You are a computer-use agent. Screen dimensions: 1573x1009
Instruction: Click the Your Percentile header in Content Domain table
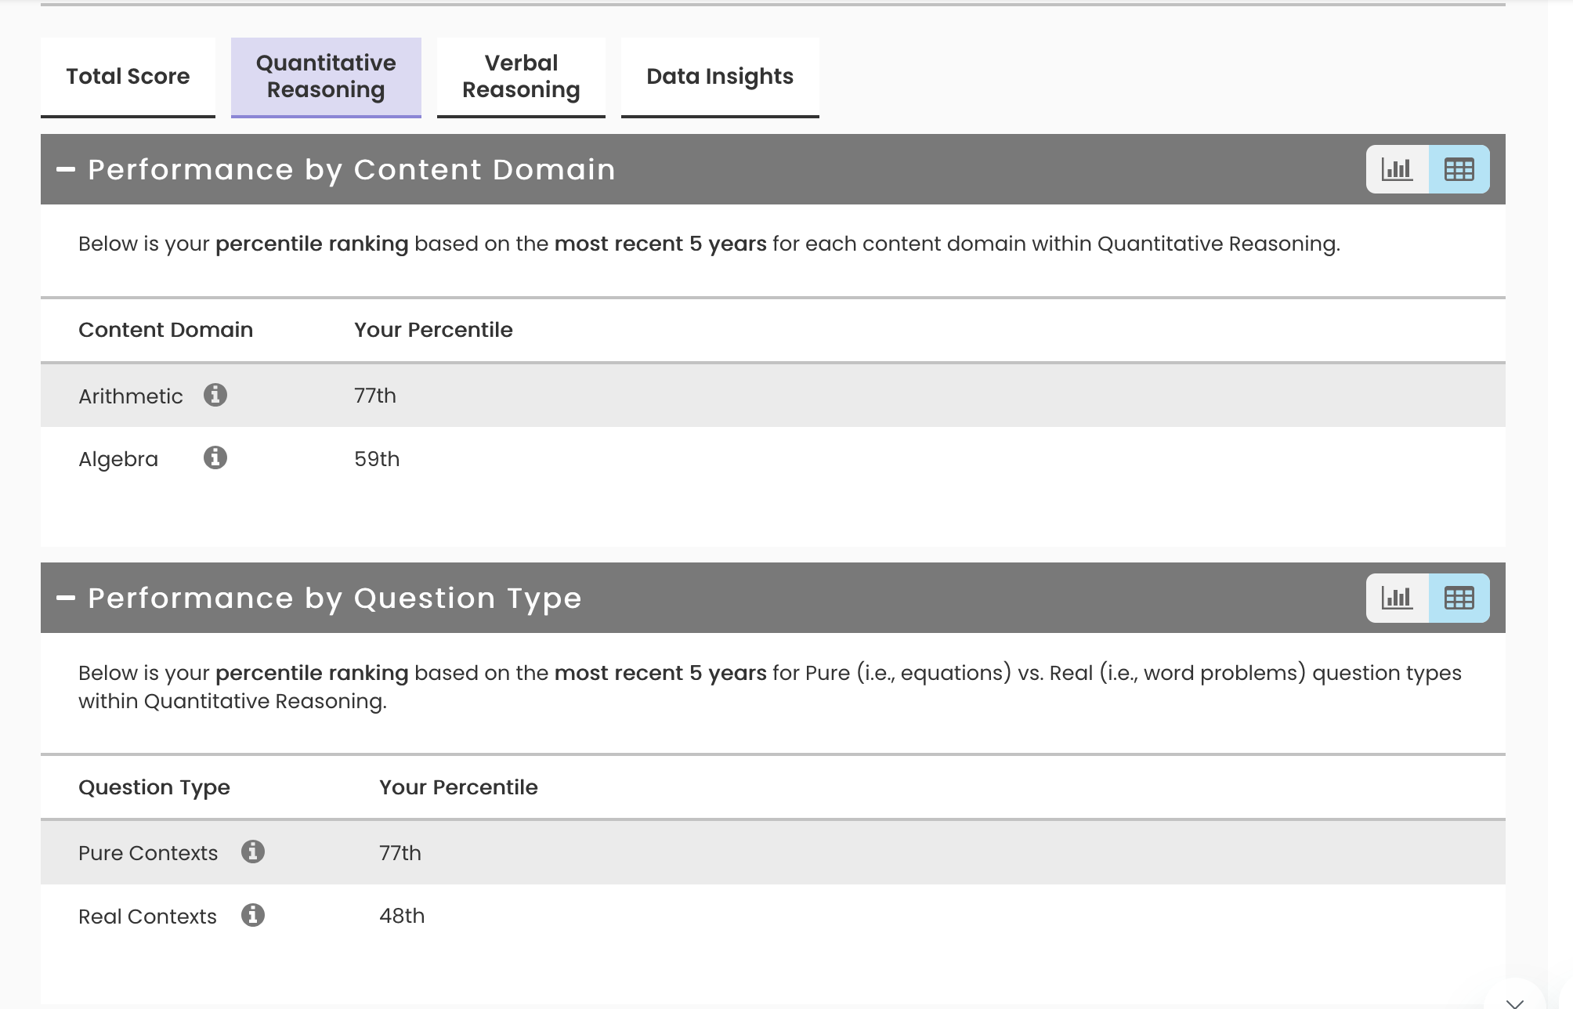[433, 330]
